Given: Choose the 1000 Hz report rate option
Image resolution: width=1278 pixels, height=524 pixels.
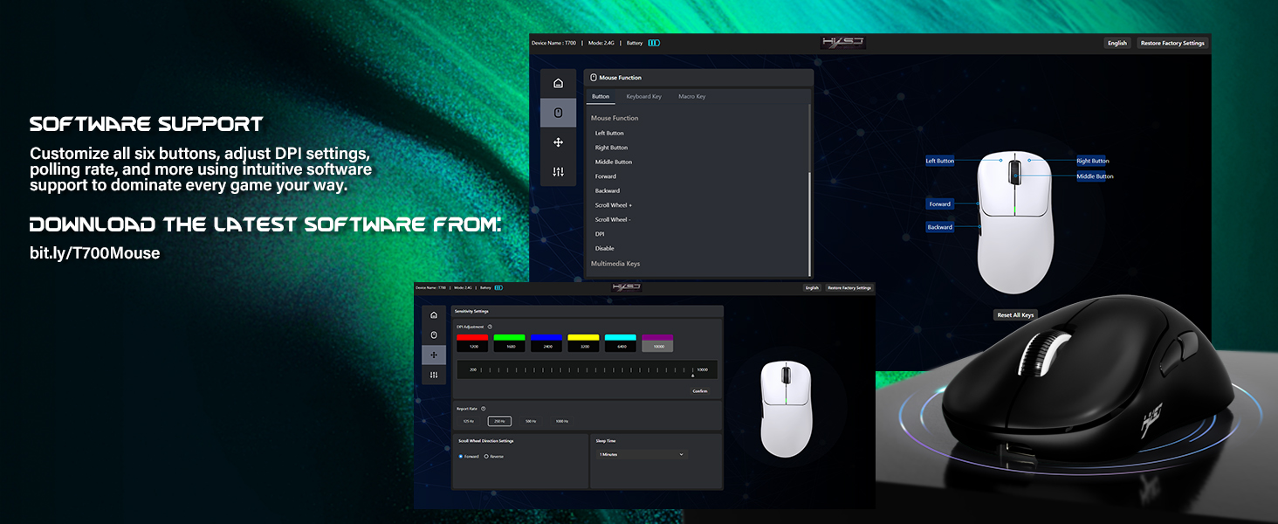Looking at the screenshot, I should [x=561, y=421].
